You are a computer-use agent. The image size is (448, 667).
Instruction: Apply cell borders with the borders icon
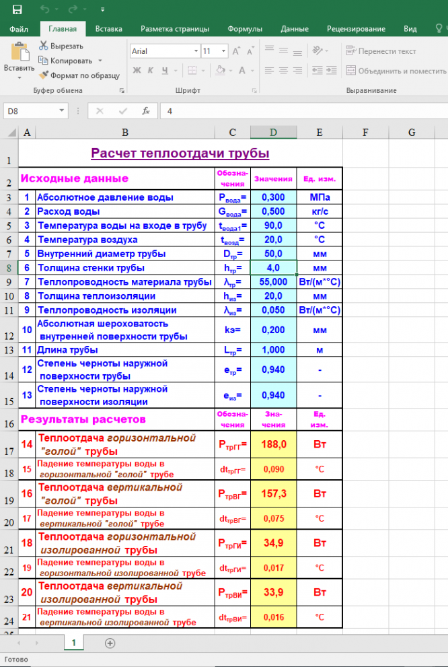(192, 71)
